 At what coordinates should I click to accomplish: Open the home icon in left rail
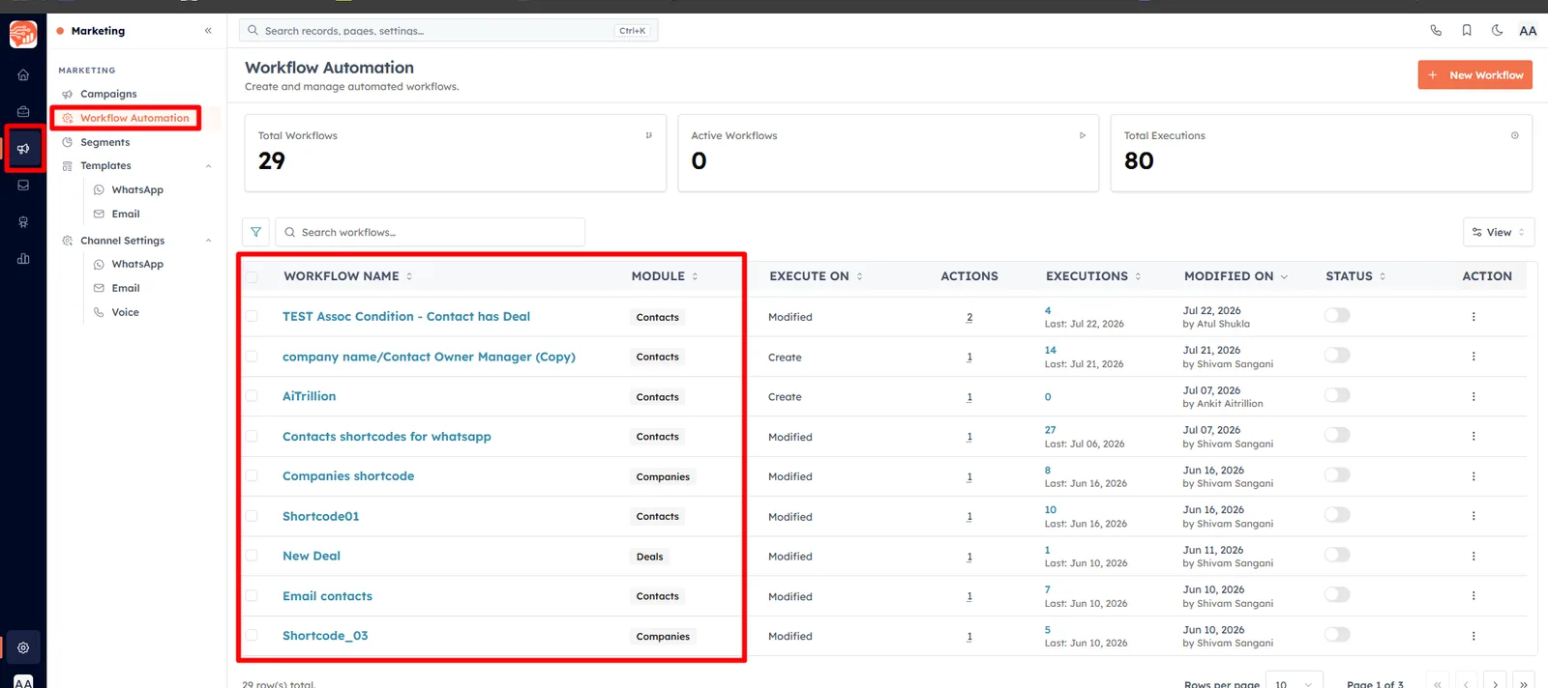point(23,75)
